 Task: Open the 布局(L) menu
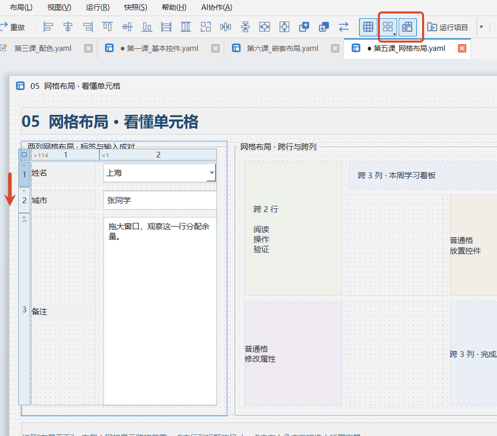[x=21, y=7]
